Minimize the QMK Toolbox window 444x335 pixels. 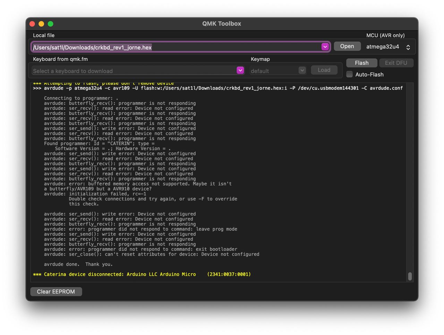pos(41,24)
